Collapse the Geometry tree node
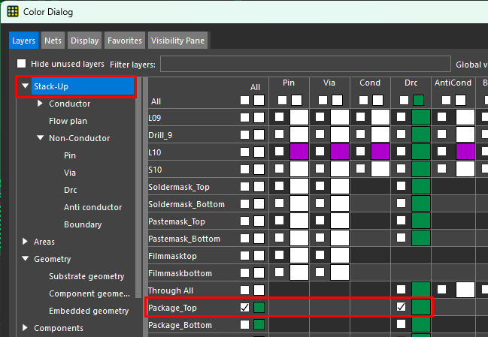The image size is (488, 337). pos(26,259)
